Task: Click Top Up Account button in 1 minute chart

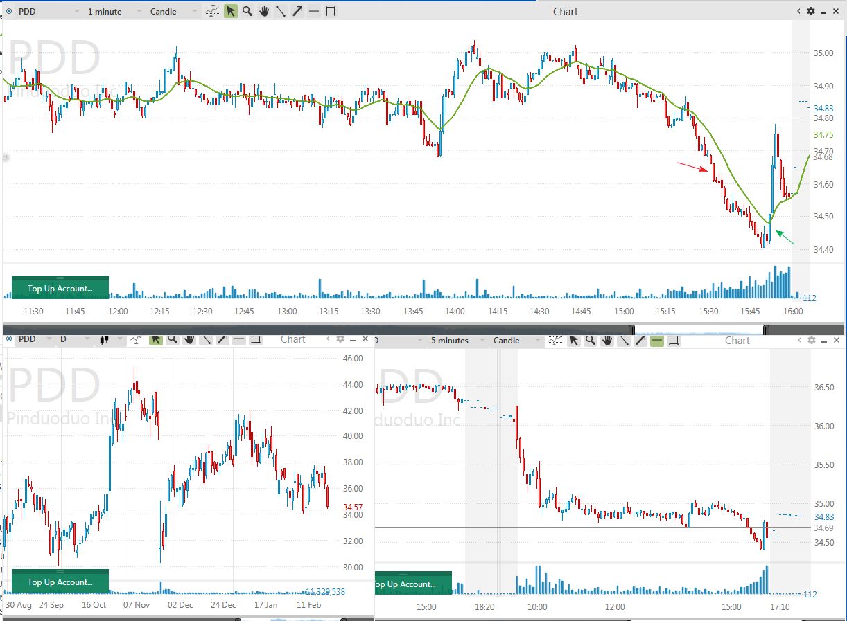Action: click(x=60, y=287)
